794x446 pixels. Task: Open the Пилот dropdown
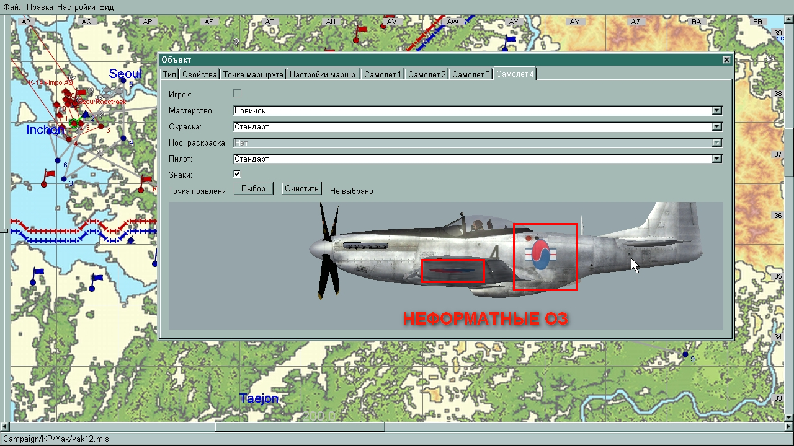click(x=717, y=159)
